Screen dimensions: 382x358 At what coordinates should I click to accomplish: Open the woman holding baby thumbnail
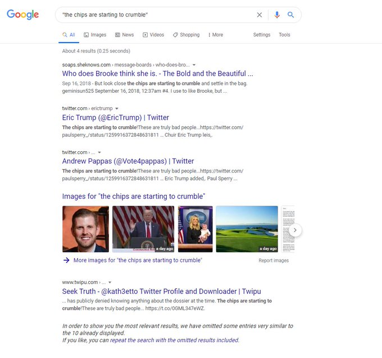coord(195,229)
